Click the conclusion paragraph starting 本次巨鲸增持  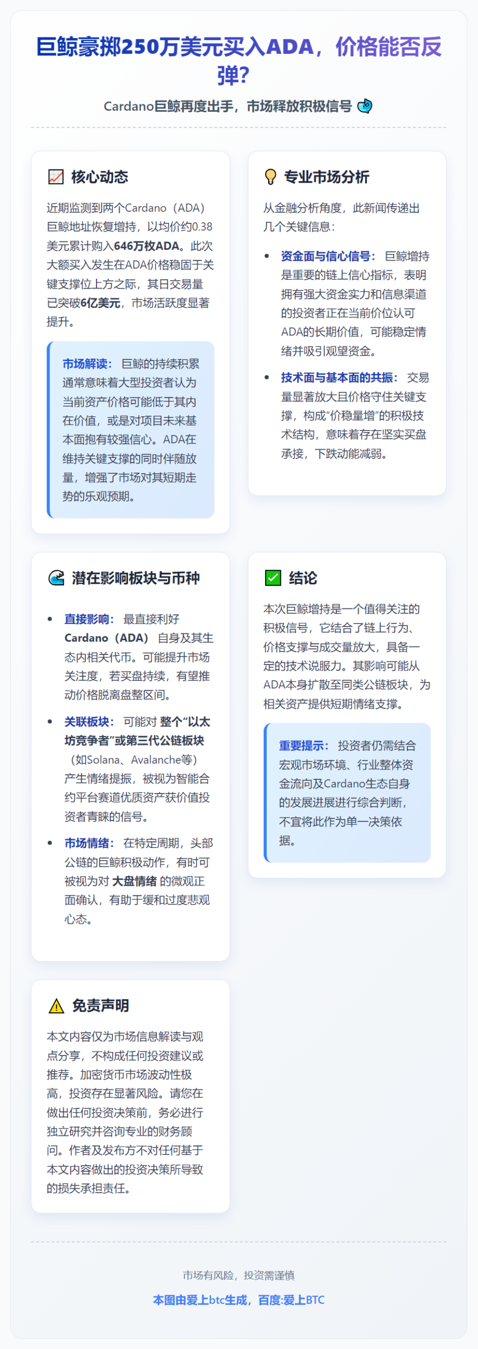click(x=347, y=656)
